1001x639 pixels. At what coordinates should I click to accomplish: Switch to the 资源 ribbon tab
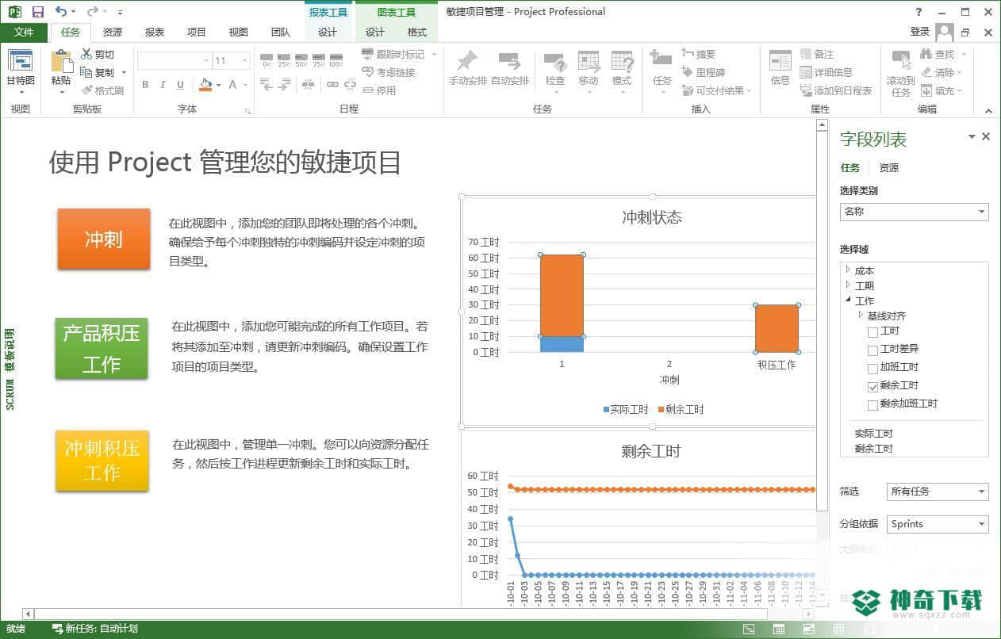tap(113, 33)
